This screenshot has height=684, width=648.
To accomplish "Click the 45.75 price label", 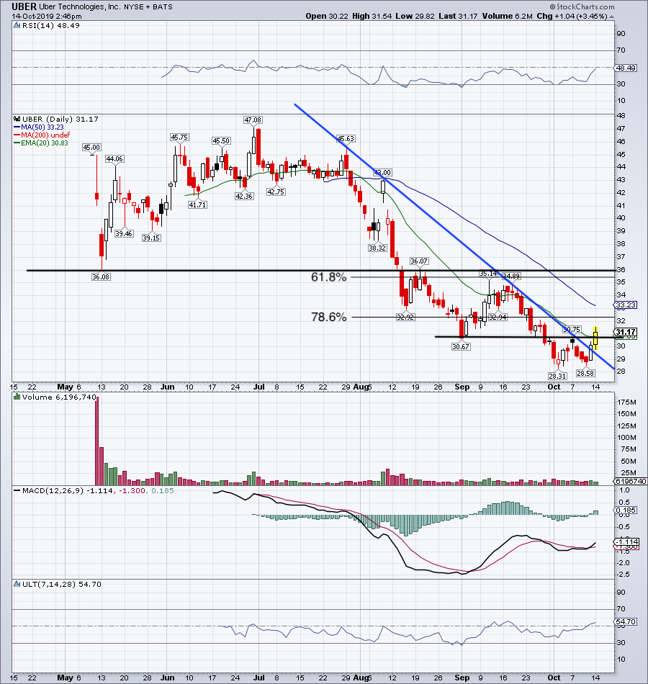I will click(179, 137).
